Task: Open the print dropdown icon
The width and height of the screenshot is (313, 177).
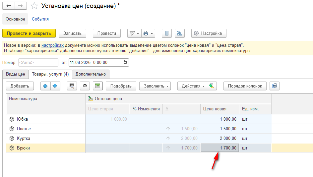Action: click(x=148, y=33)
